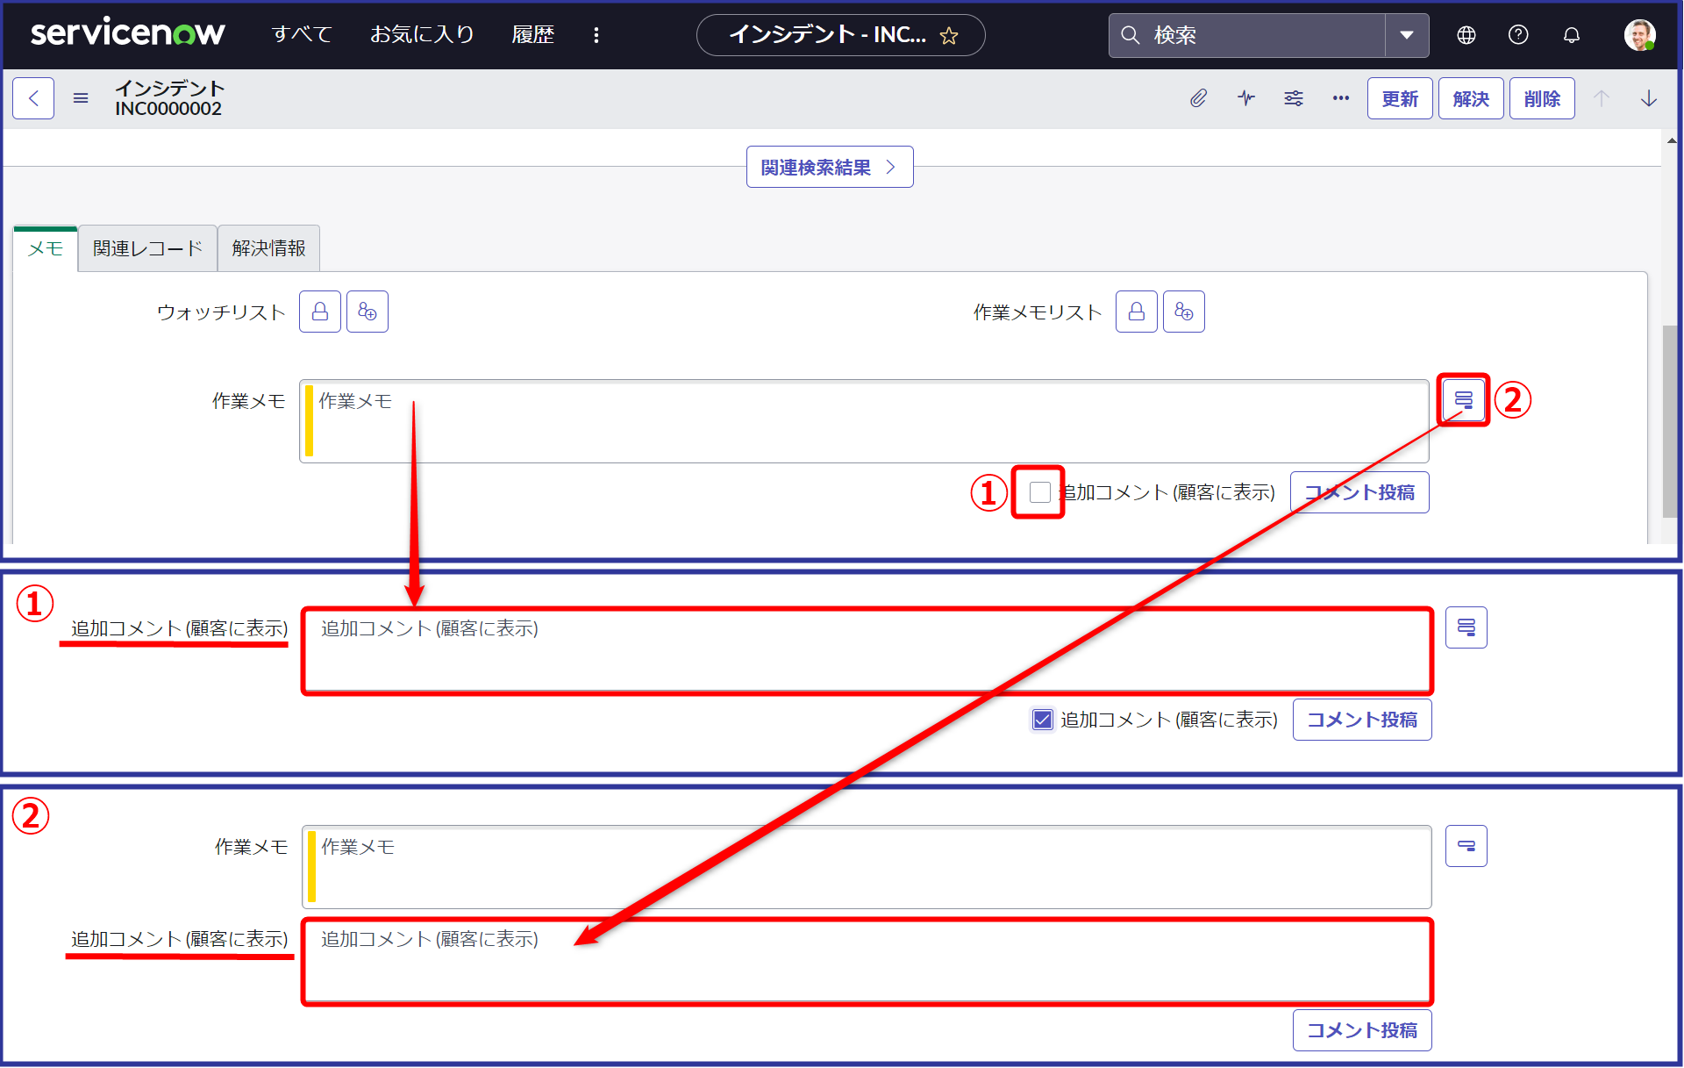Open the more options ellipsis menu
This screenshot has width=1684, height=1068.
coord(1340,98)
